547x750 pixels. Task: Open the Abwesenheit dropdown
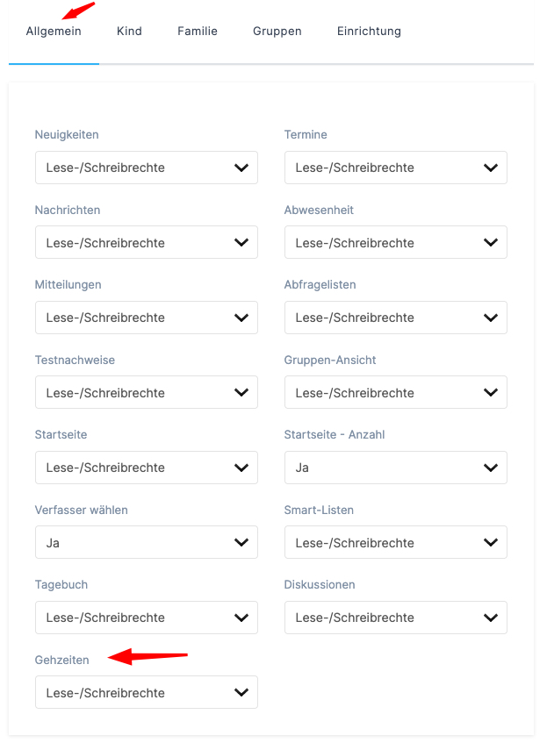pos(396,243)
